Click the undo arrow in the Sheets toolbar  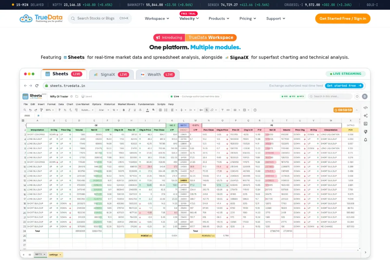tap(30, 110)
